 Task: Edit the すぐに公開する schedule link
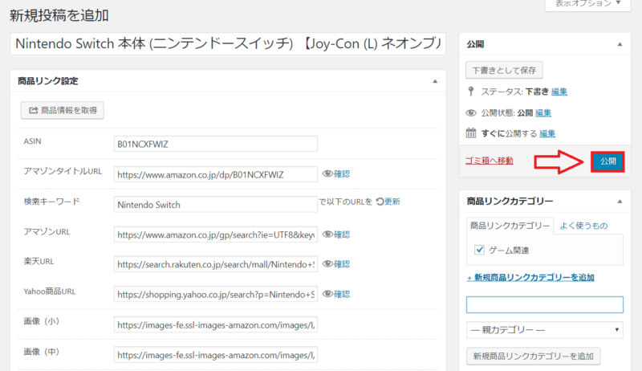tap(547, 133)
